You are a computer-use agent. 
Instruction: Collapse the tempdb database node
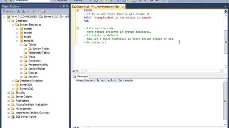17,41
